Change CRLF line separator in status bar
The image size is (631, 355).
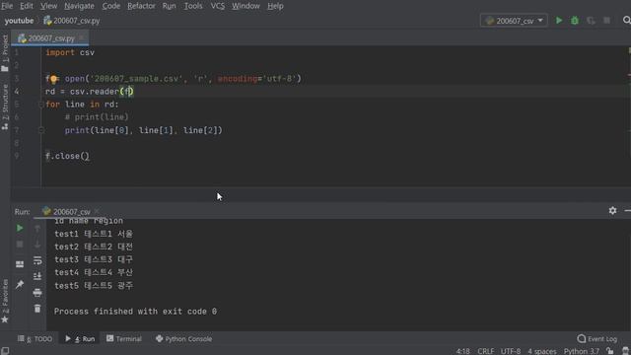[x=486, y=351]
